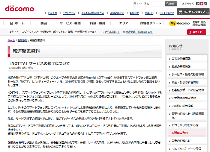Click the arrow before ドコモ光 link
This screenshot has height=152, width=210.
[46, 13]
